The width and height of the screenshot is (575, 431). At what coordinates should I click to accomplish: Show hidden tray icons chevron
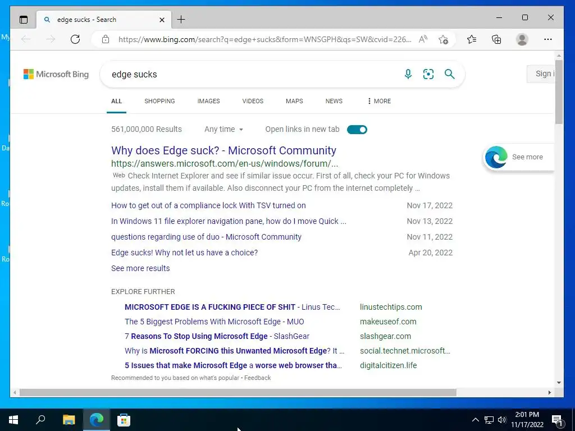(x=475, y=420)
